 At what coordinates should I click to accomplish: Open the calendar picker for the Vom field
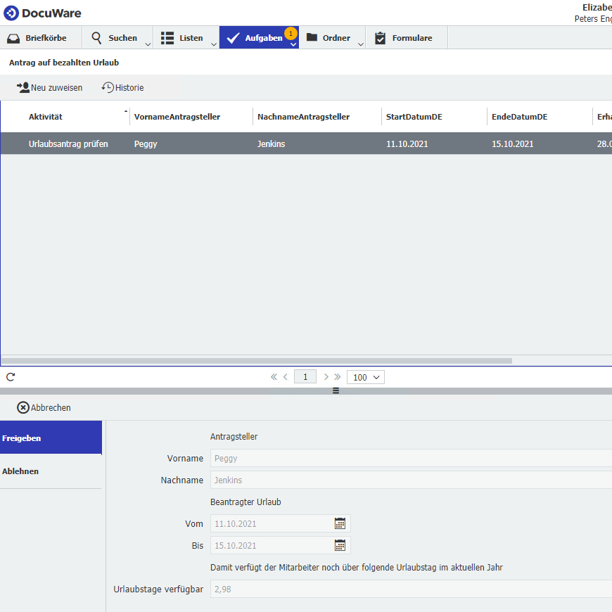click(340, 523)
